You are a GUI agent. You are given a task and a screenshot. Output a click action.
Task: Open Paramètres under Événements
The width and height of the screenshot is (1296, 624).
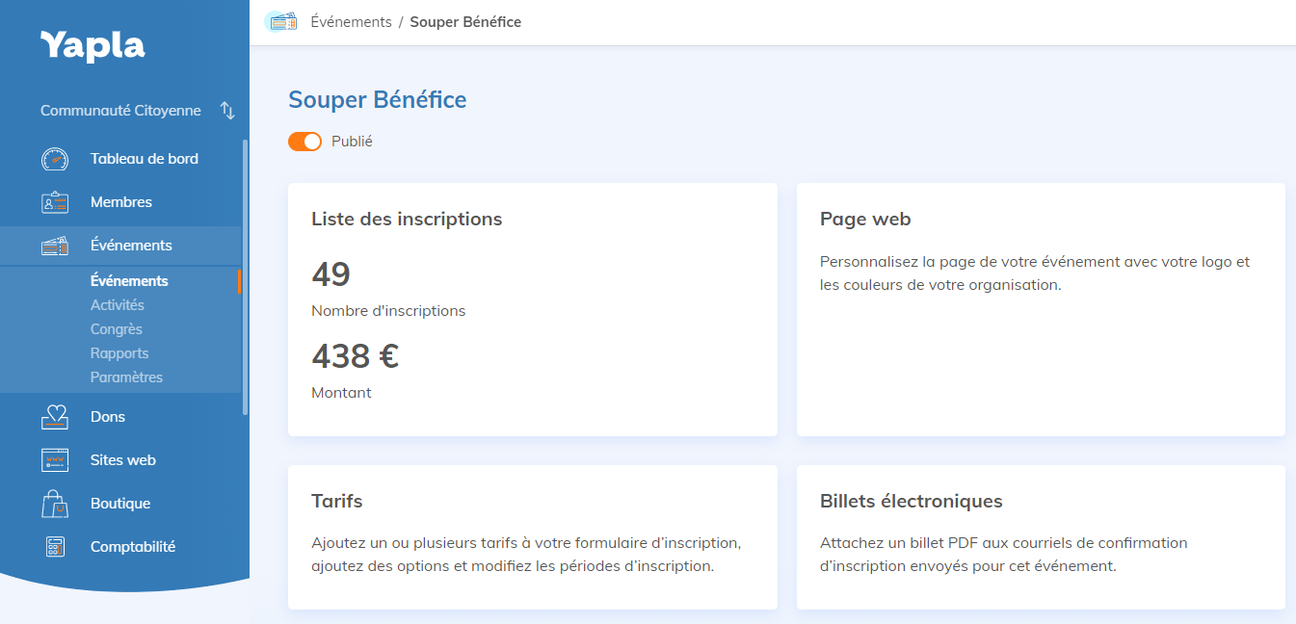[126, 377]
